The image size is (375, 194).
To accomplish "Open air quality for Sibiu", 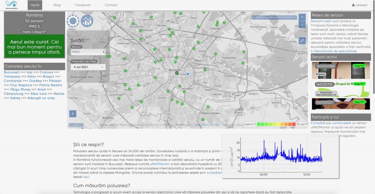I will click(31, 77).
